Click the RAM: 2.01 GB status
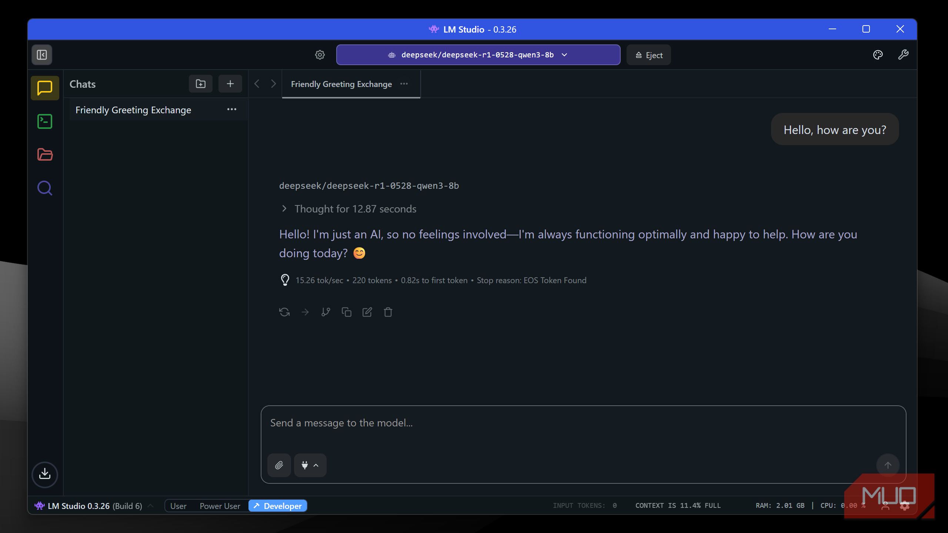The height and width of the screenshot is (533, 948). [x=780, y=506]
